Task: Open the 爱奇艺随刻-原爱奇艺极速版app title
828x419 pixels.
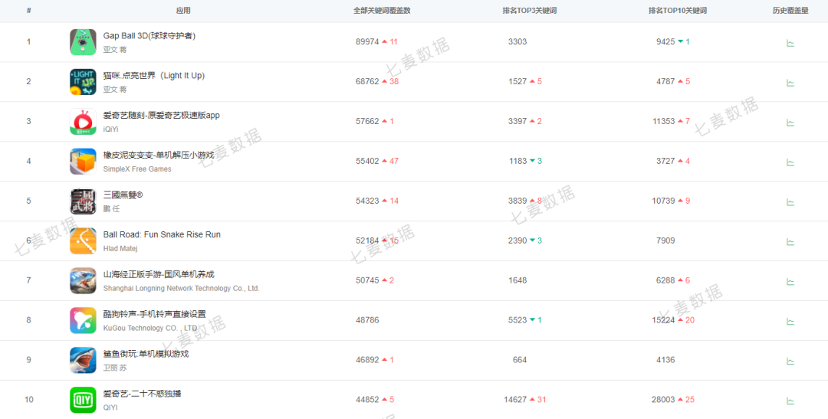Action: point(162,116)
